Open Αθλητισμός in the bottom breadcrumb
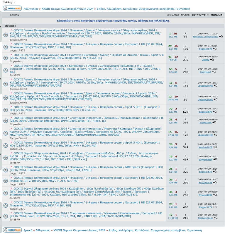Screen dimensions: 225x234 point(43,230)
